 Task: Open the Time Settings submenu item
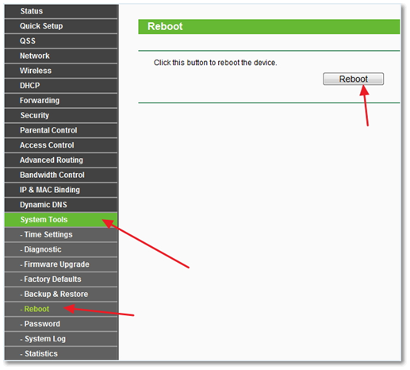pyautogui.click(x=61, y=234)
